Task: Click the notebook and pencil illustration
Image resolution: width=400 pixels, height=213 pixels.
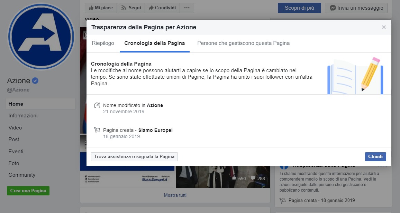Action: click(355, 76)
